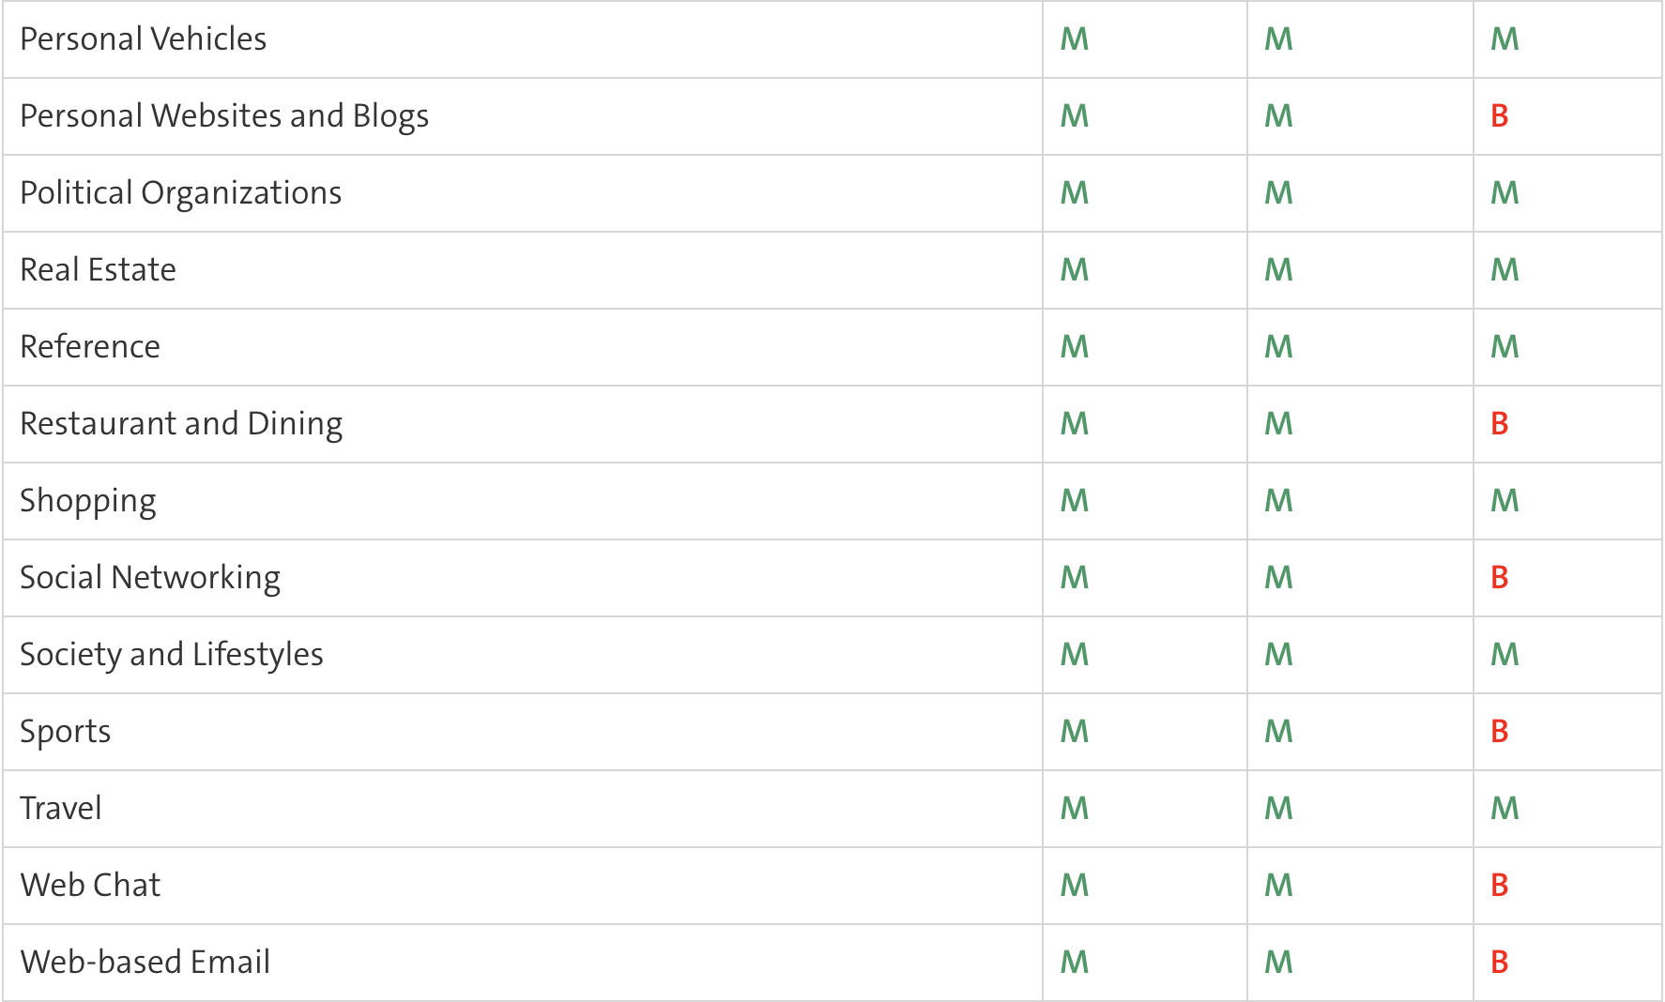Click the Society and Lifestyles label
1665x1002 pixels.
point(172,655)
